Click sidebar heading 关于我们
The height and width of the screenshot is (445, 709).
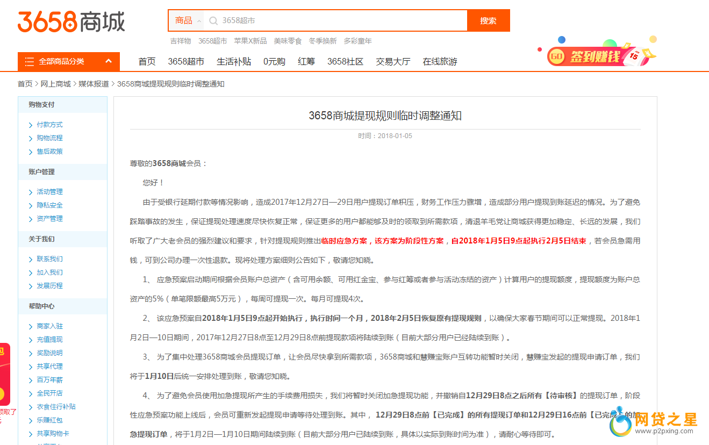coord(41,239)
